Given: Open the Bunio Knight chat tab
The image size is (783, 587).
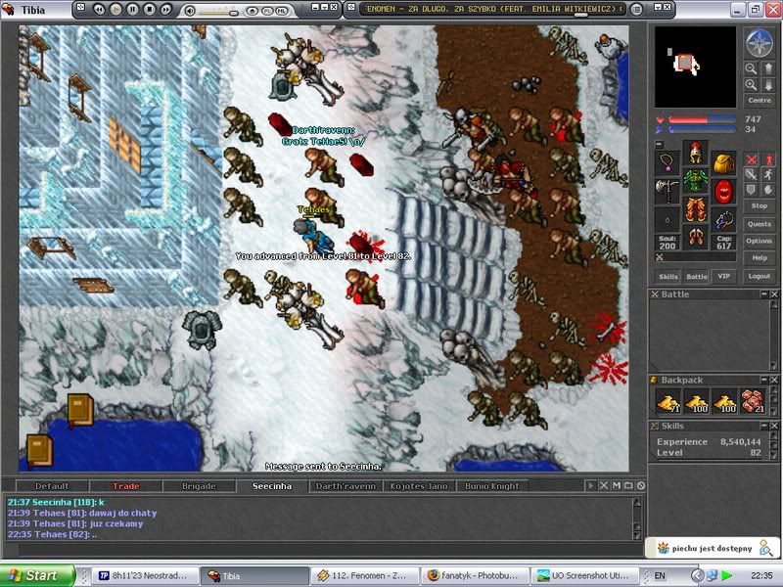Looking at the screenshot, I should pos(492,486).
